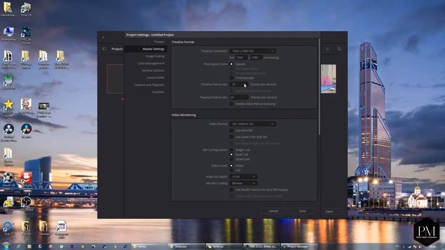Select Quad Link SDI configuration
The width and height of the screenshot is (445, 250).
point(232,159)
